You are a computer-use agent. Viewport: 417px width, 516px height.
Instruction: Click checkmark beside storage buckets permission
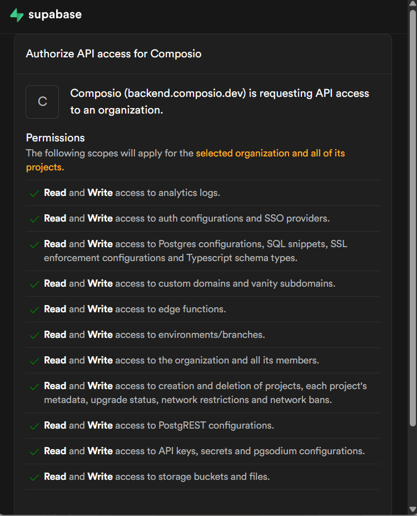click(34, 478)
